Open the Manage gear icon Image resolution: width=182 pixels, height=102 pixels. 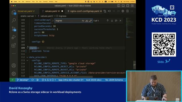point(14,74)
